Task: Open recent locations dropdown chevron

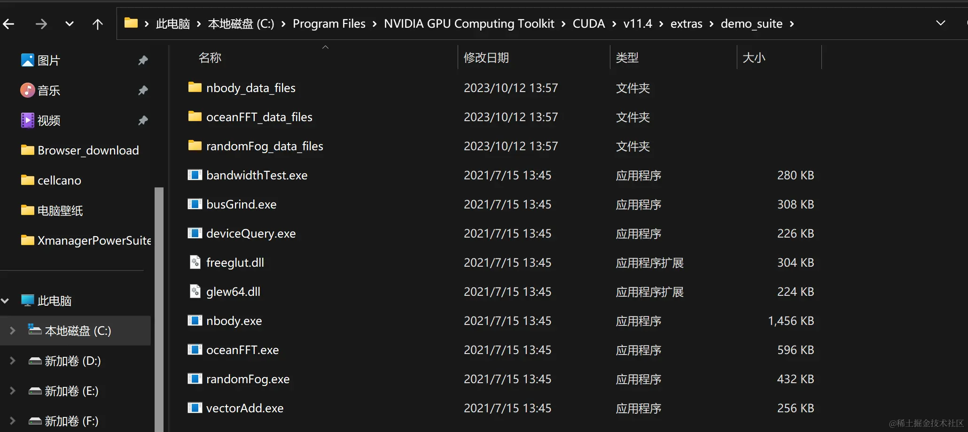Action: (70, 24)
